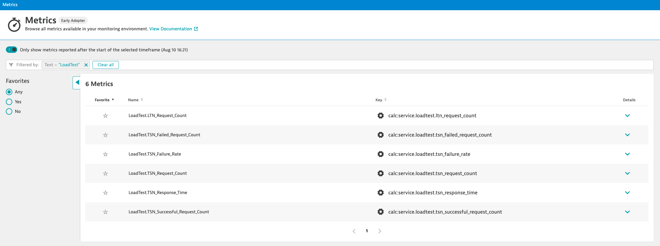Screen dimensions: 660x246
Task: Expand details for LoadTest.TSN_Request_Count
Action: [627, 173]
